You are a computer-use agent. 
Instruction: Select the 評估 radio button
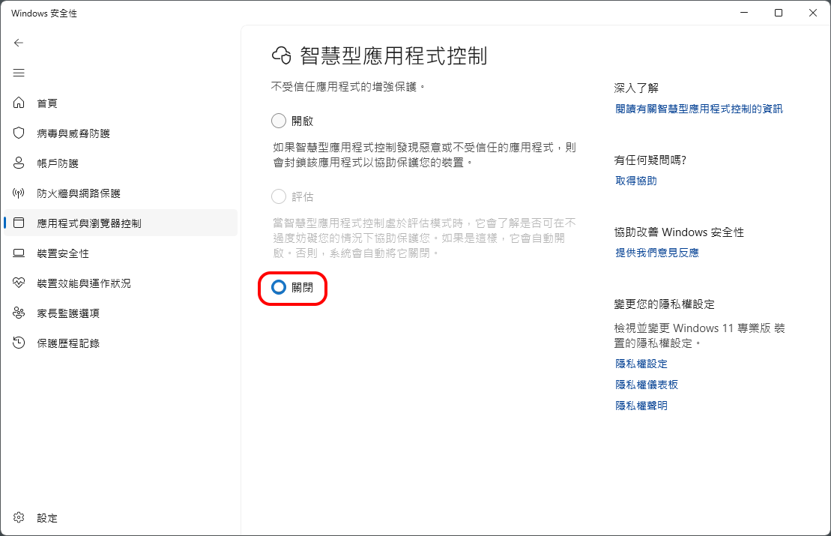click(279, 196)
